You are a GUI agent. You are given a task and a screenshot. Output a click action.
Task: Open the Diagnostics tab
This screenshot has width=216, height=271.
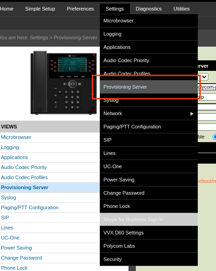click(149, 9)
